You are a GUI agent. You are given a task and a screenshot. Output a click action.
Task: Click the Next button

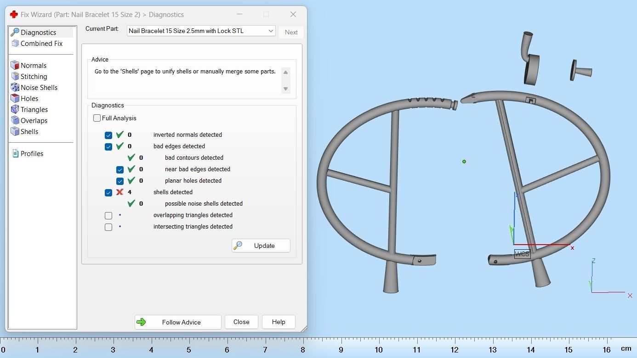coord(291,32)
